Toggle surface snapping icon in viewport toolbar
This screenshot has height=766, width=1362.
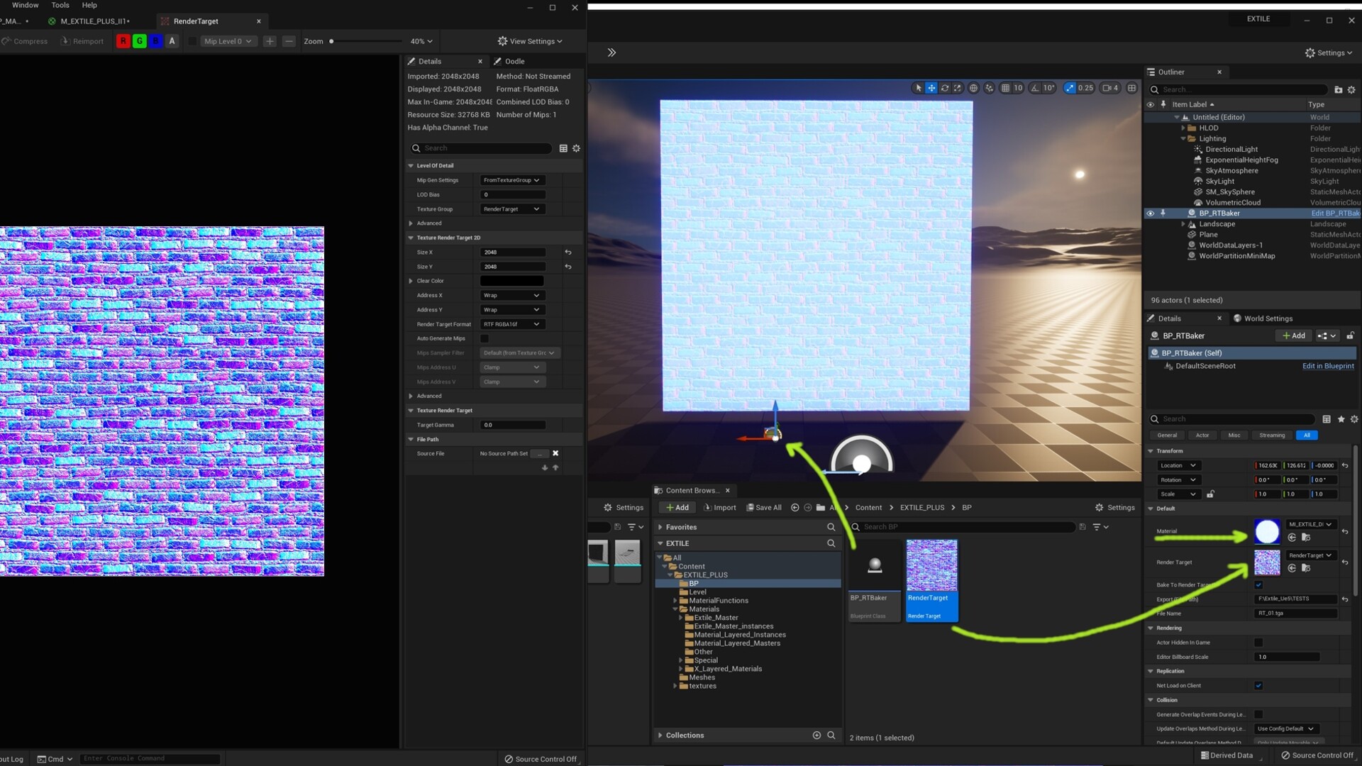[x=990, y=88]
